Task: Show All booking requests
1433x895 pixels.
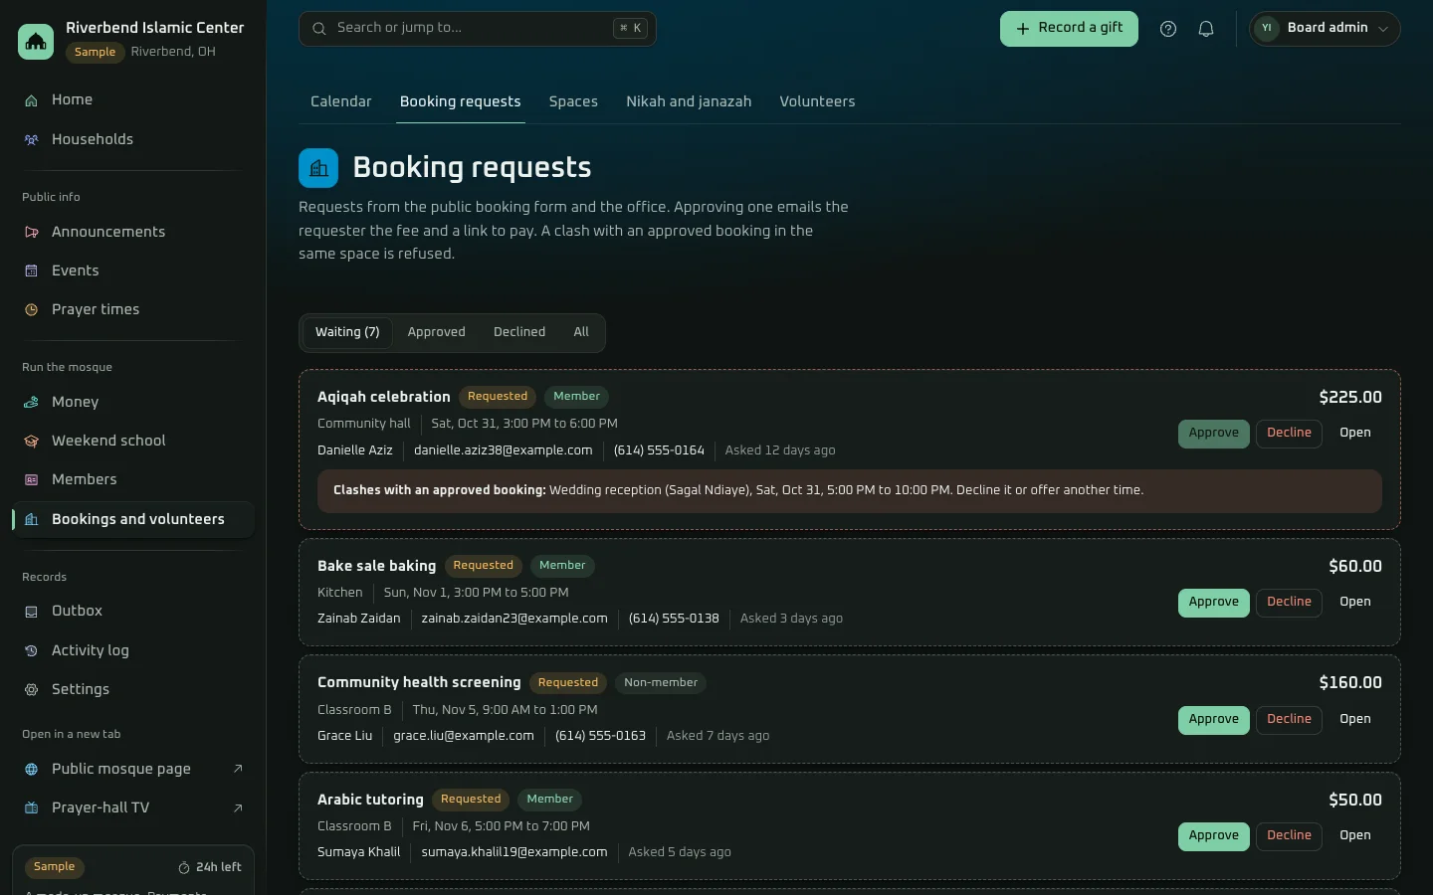Action: click(x=581, y=333)
